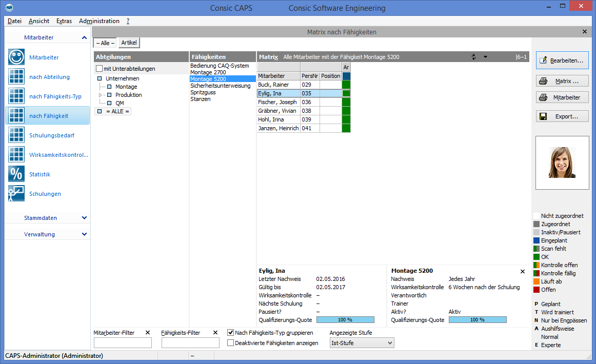Click the Export button
Screen dimensions: 596x364
[x=562, y=116]
